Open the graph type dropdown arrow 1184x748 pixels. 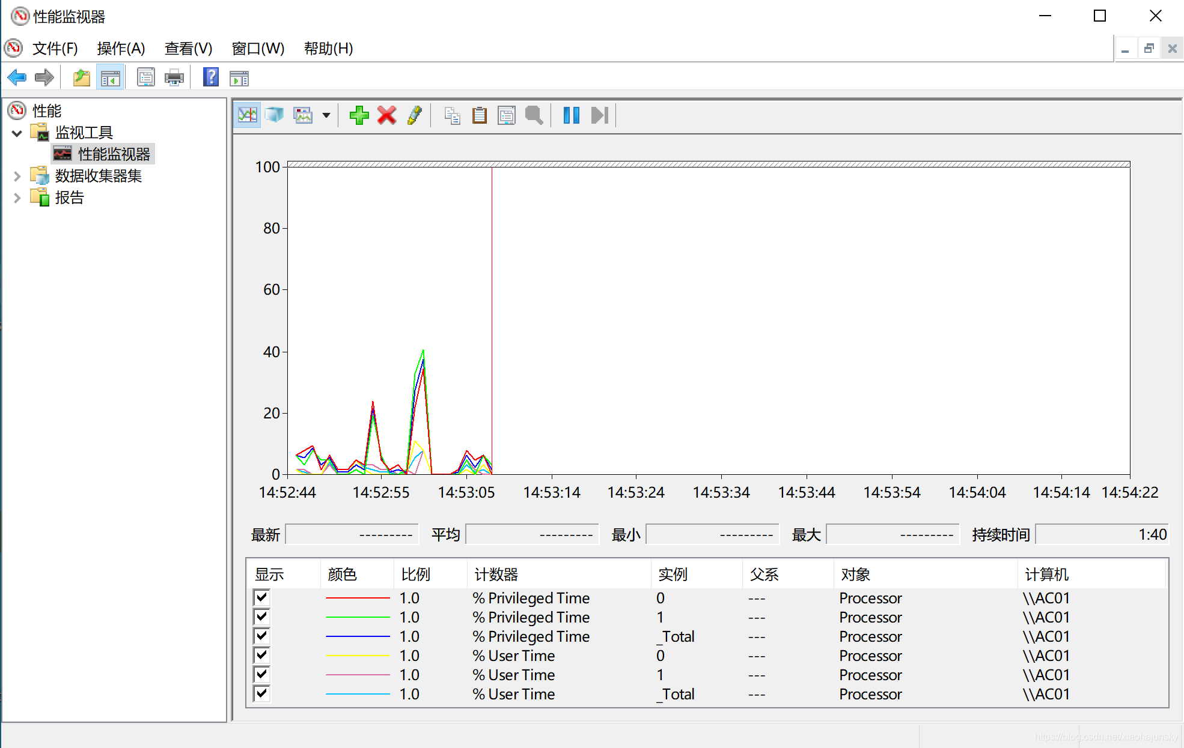(x=326, y=115)
